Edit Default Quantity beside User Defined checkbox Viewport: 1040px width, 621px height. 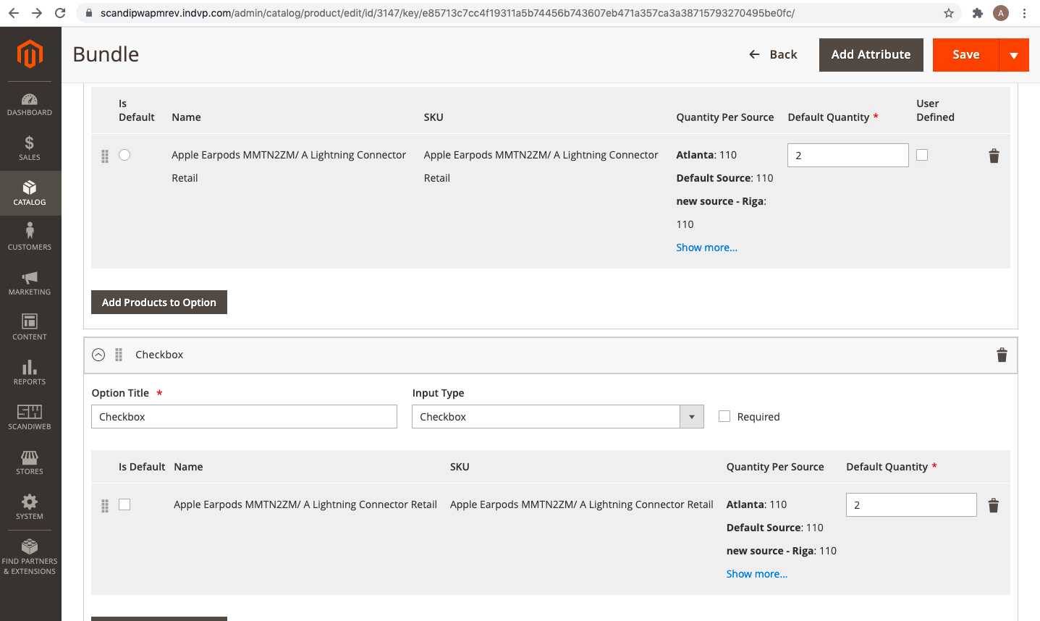tap(848, 156)
